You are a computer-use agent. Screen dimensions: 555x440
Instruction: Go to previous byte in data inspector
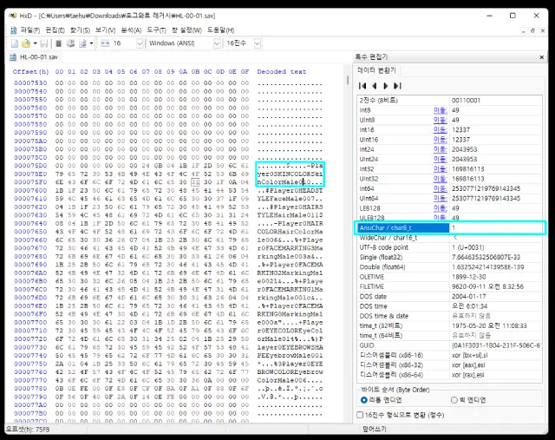[374, 86]
